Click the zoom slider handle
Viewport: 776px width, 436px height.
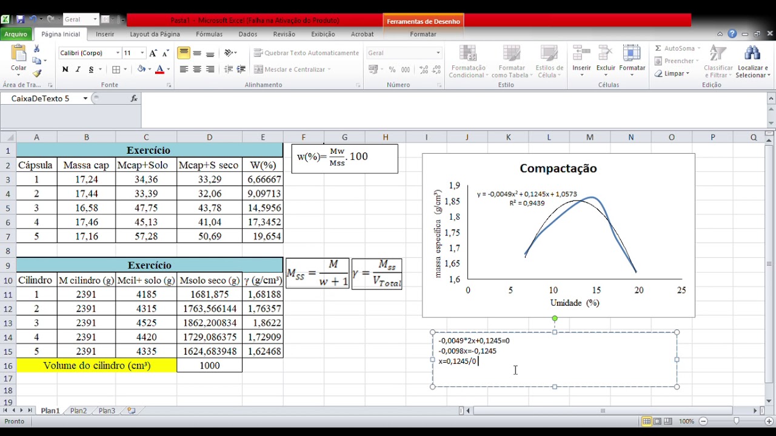pyautogui.click(x=736, y=421)
